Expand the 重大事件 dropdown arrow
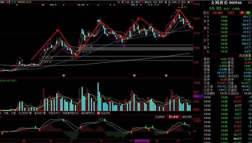This screenshot has height=143, width=252. click(x=143, y=2)
